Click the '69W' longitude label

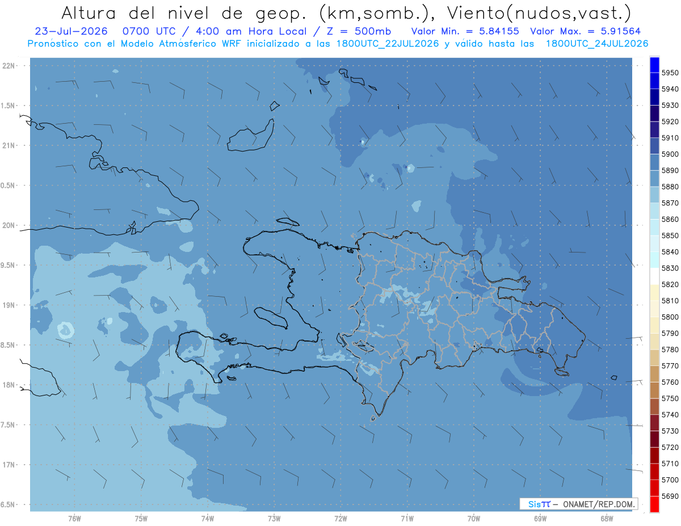(540, 518)
